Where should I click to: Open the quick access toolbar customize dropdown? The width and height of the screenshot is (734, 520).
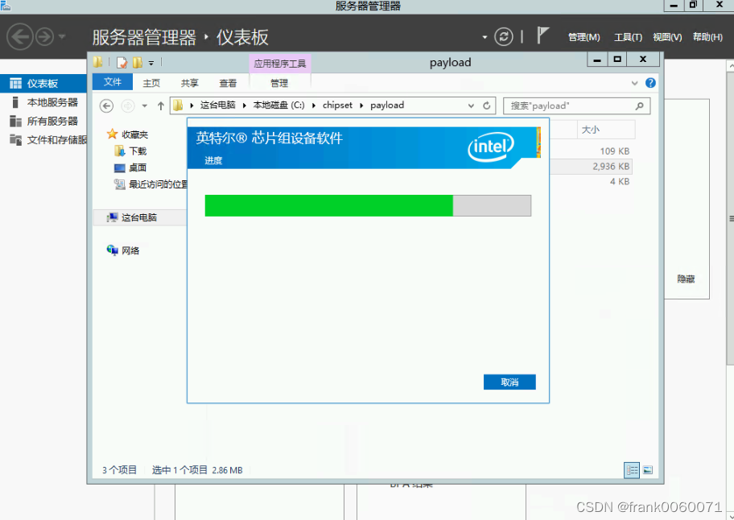[151, 63]
